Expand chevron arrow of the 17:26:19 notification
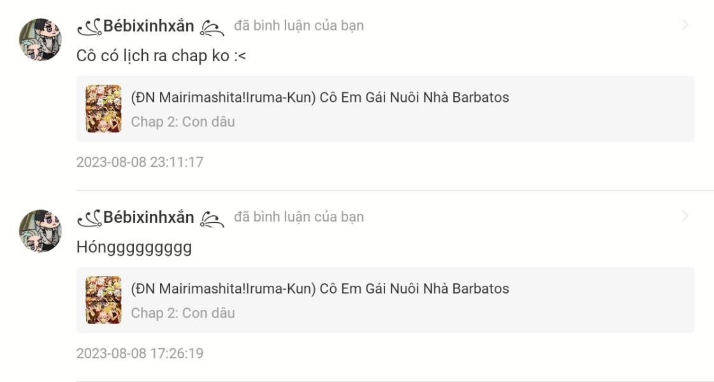The image size is (714, 382). click(x=685, y=216)
